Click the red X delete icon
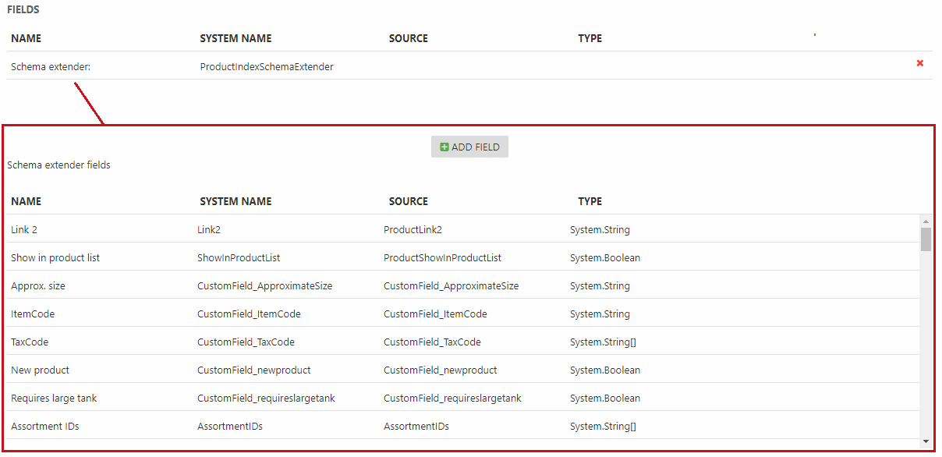This screenshot has width=942, height=457. pos(919,63)
